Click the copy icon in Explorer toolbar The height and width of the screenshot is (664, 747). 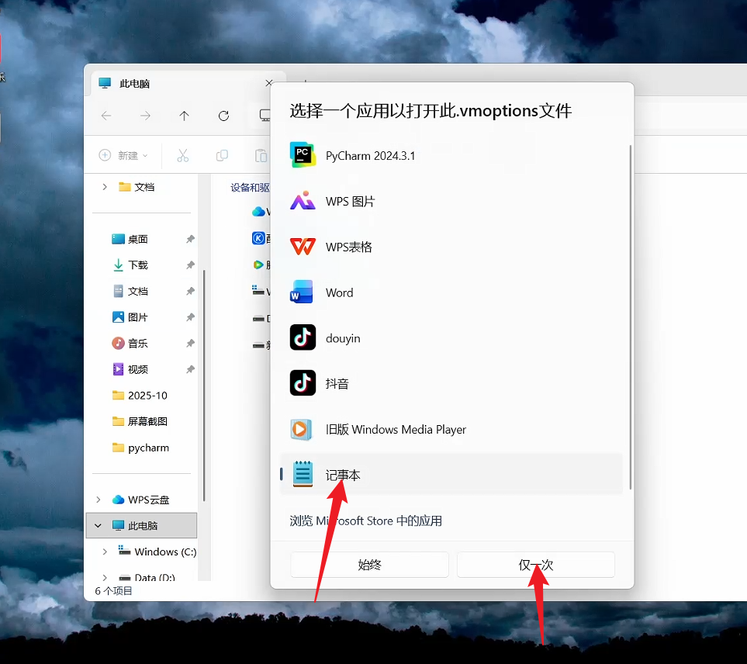[x=222, y=155]
